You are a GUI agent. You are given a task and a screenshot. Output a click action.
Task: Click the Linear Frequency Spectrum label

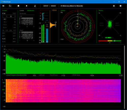click(x=16, y=75)
